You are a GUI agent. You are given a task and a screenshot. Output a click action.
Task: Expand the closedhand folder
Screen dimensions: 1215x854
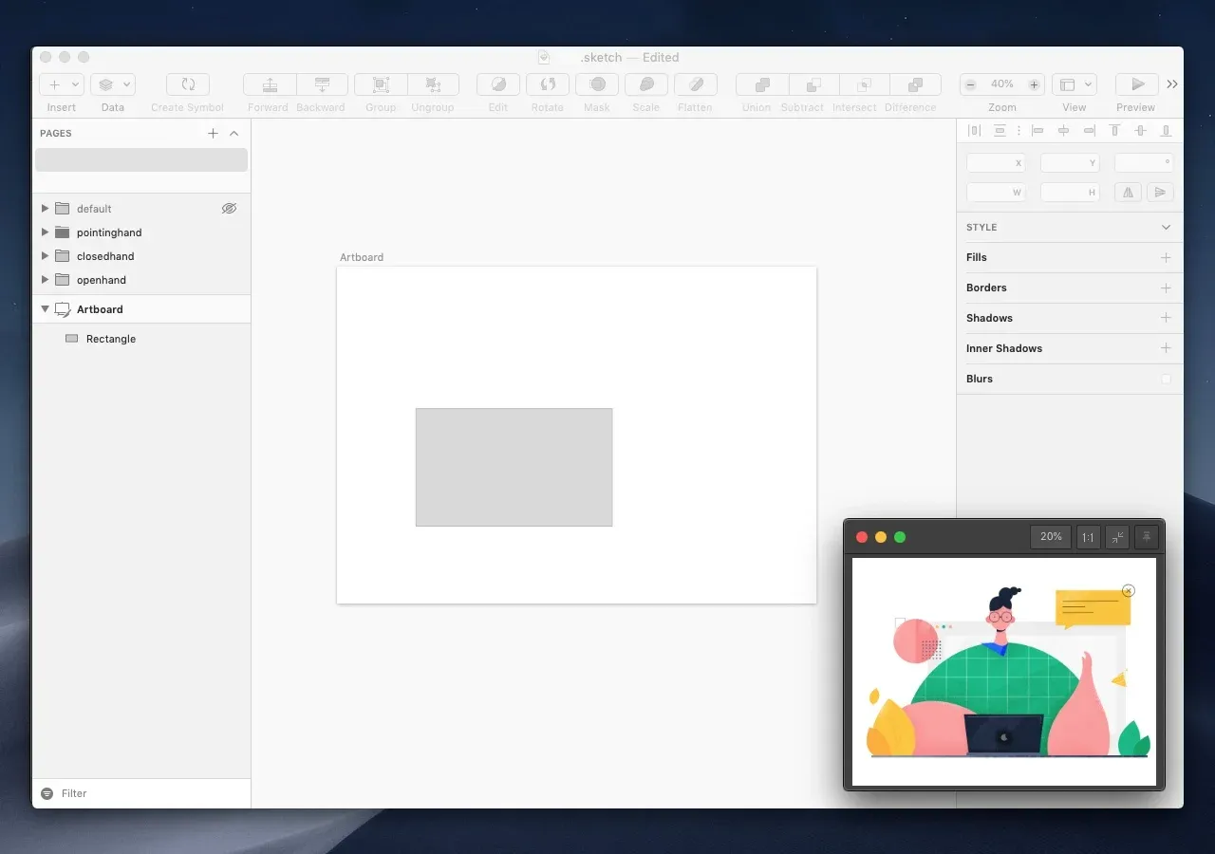tap(45, 255)
